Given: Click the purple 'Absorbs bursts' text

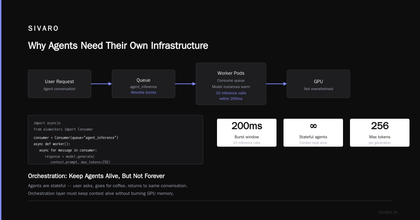Looking at the screenshot, I should [x=143, y=92].
